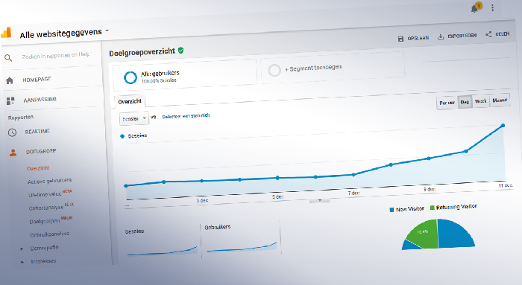Switch graph to Per uur
Image resolution: width=522 pixels, height=285 pixels.
click(x=447, y=103)
